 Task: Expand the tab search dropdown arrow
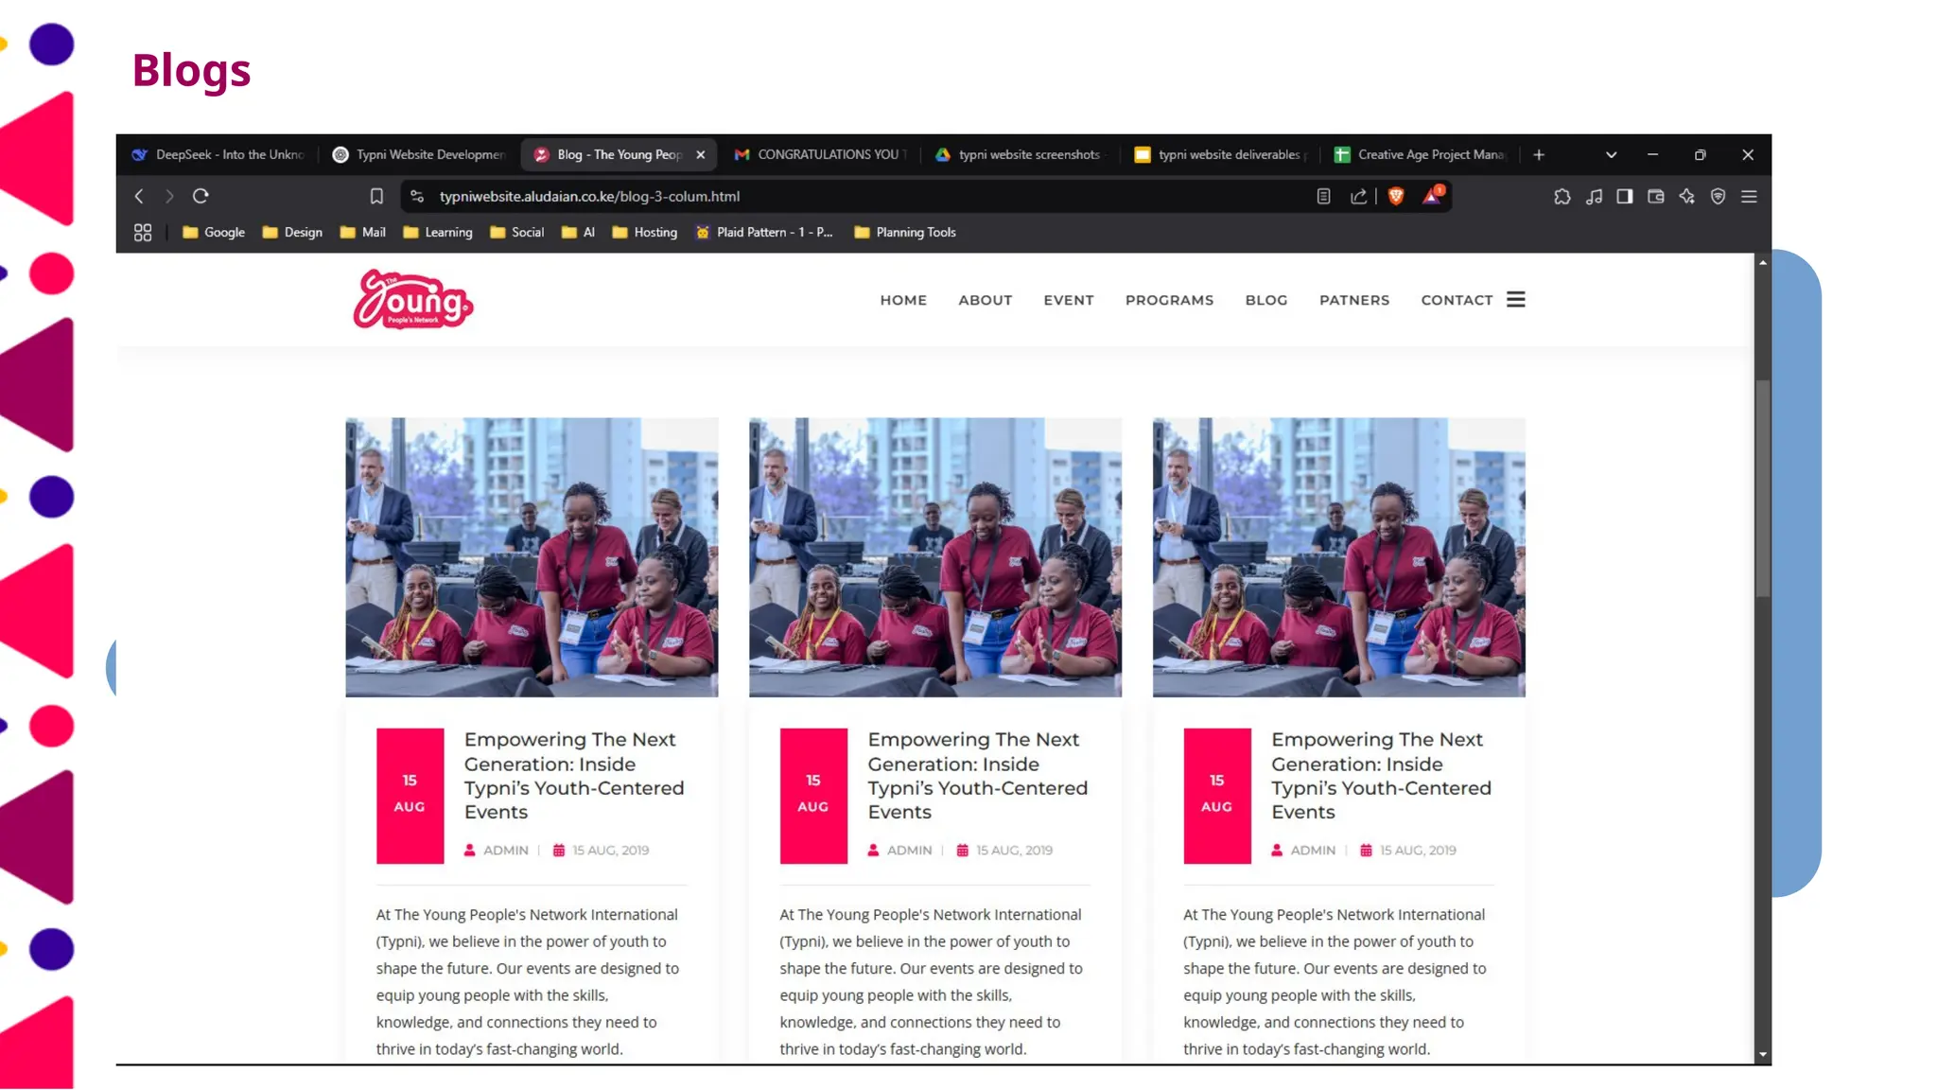(x=1611, y=154)
